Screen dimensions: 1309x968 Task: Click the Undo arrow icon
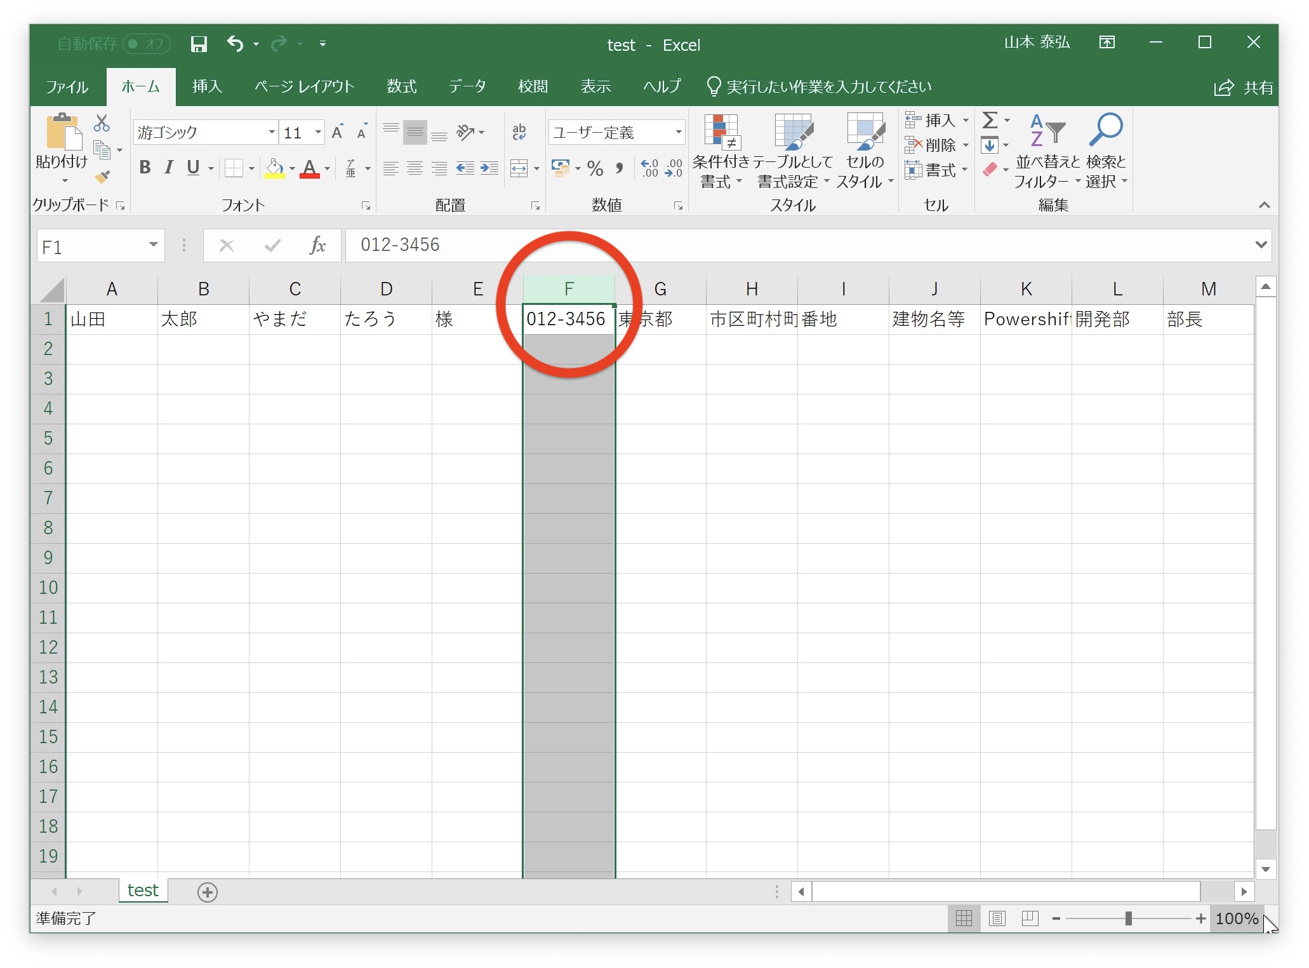click(235, 44)
